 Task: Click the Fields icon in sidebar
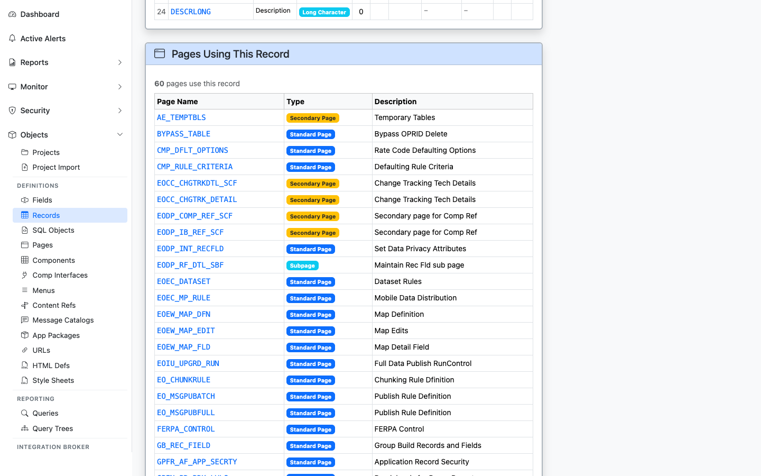[25, 200]
